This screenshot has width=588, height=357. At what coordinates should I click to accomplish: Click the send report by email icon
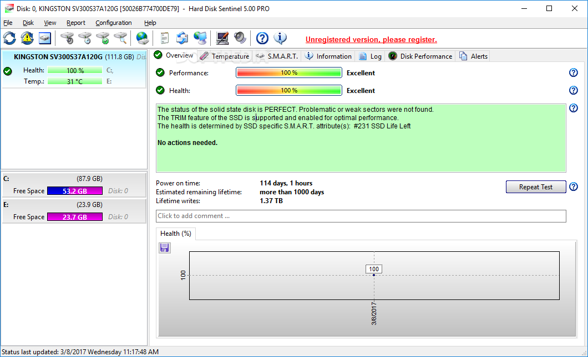(x=183, y=38)
